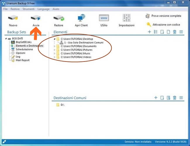Open the Schedulazione node
The width and height of the screenshot is (190, 146).
point(24,49)
